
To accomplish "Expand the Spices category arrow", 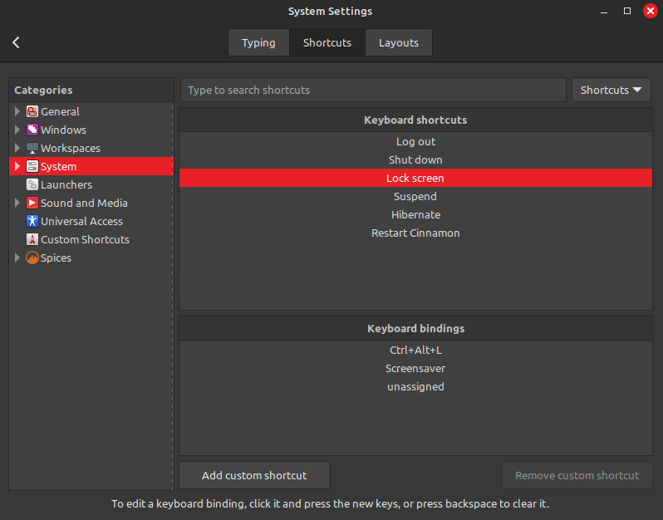I will (17, 258).
